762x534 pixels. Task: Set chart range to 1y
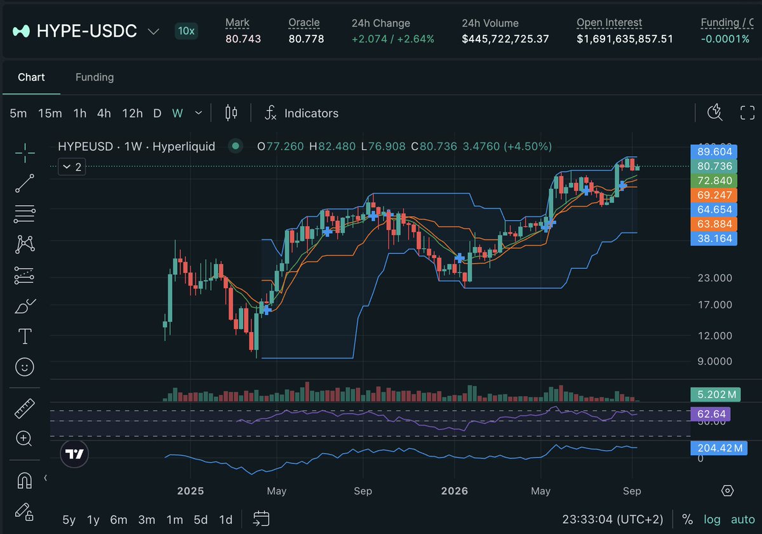coord(93,519)
